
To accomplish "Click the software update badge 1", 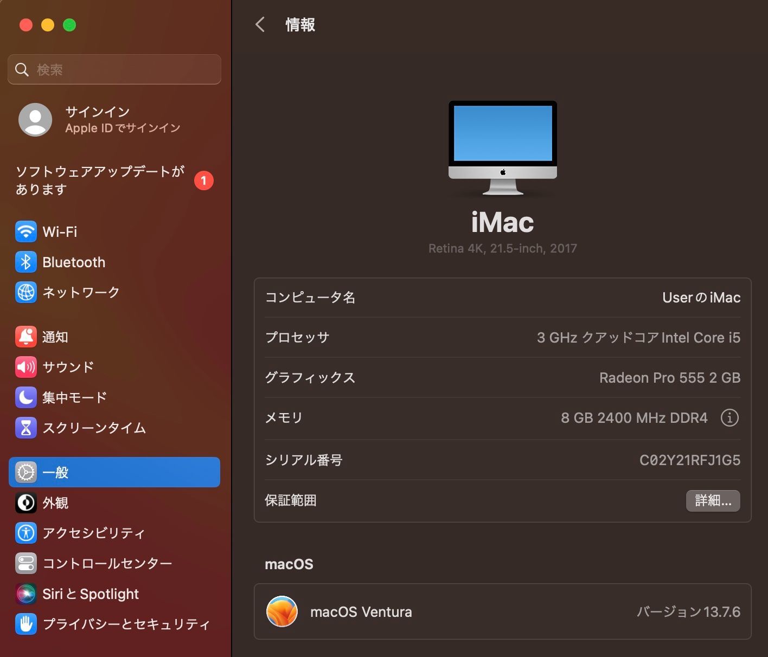I will (x=204, y=181).
